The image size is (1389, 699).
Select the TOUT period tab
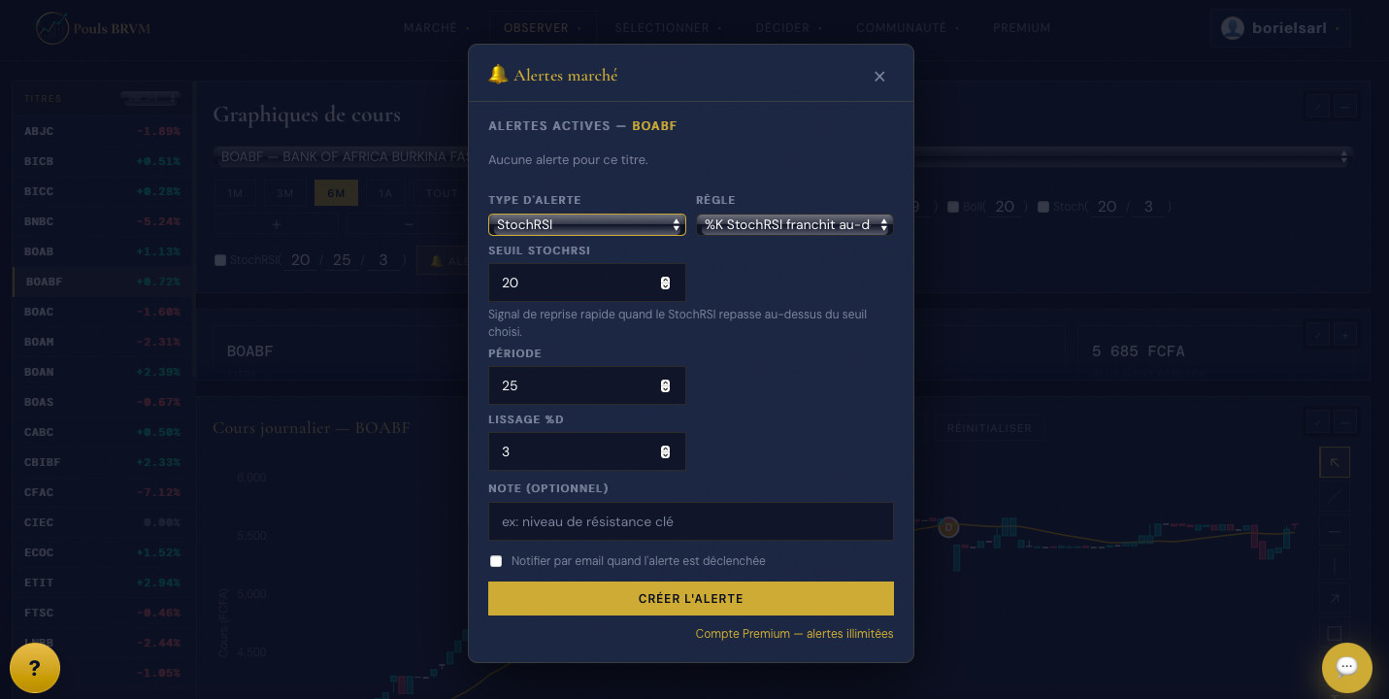click(442, 193)
